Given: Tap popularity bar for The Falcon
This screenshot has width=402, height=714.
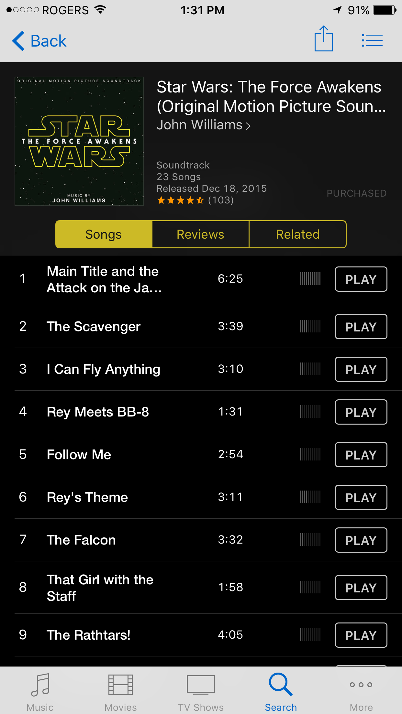Looking at the screenshot, I should [310, 540].
